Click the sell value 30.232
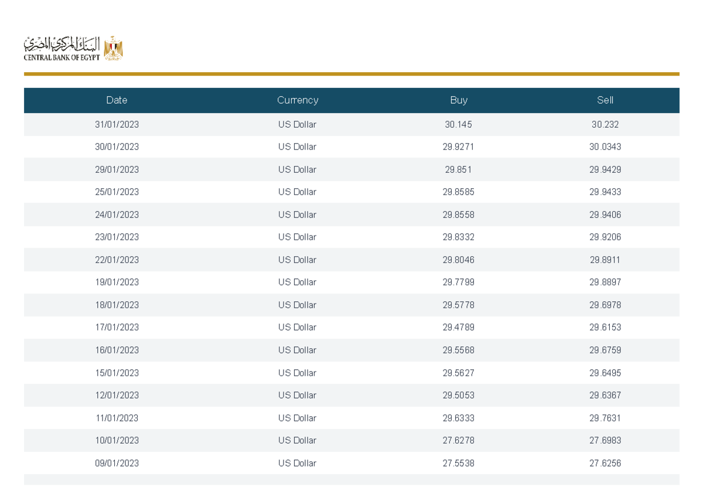Screen dimensions: 703x497 [605, 125]
